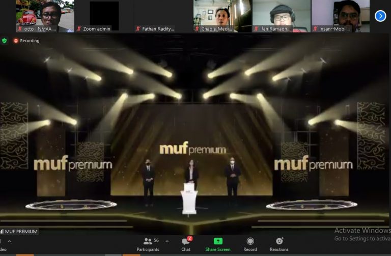Open the Participants panel

click(148, 244)
